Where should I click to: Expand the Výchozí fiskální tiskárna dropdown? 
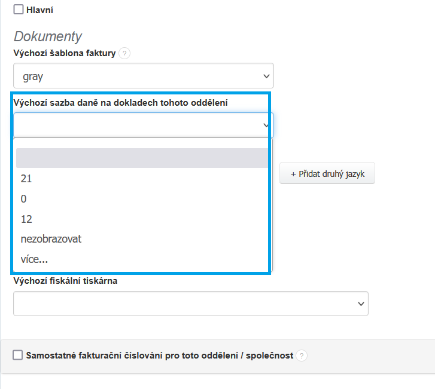click(191, 304)
